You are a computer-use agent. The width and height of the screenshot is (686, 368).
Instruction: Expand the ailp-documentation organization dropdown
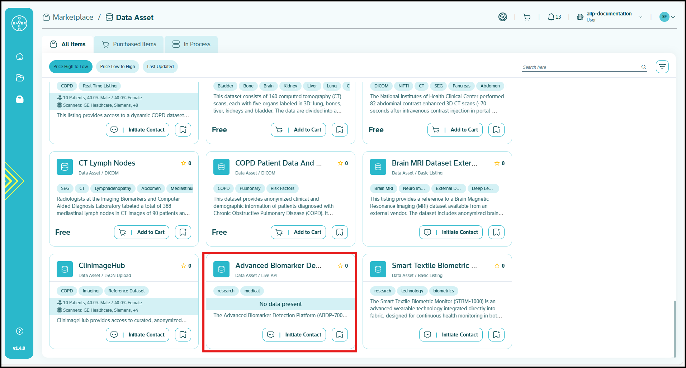click(x=640, y=17)
